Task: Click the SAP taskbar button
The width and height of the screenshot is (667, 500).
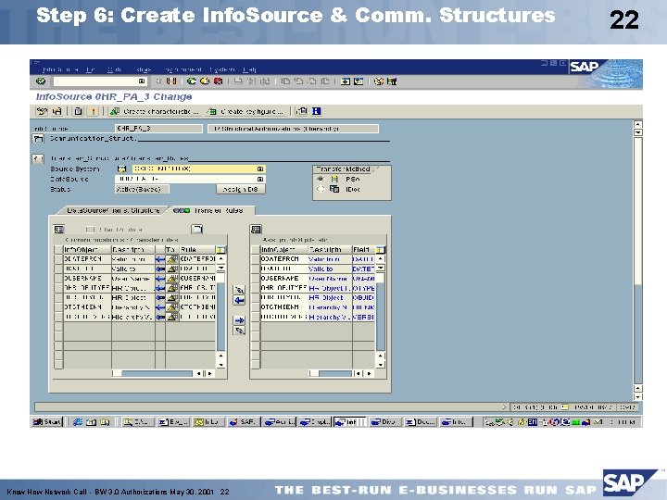Action: coord(244,422)
